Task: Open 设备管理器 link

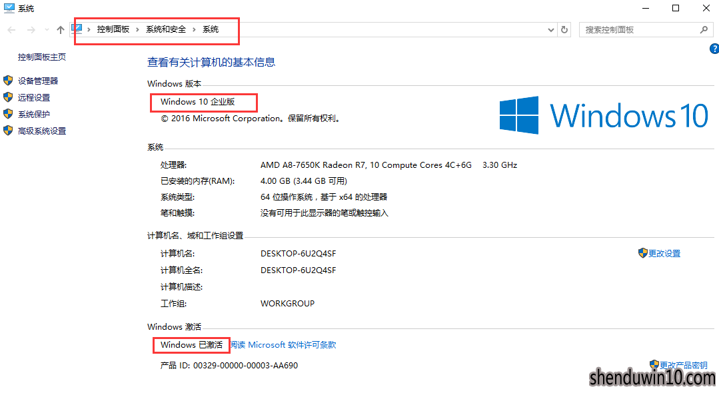Action: pyautogui.click(x=38, y=81)
